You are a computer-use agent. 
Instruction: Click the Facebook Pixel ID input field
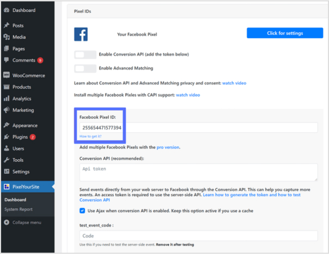coord(198,128)
